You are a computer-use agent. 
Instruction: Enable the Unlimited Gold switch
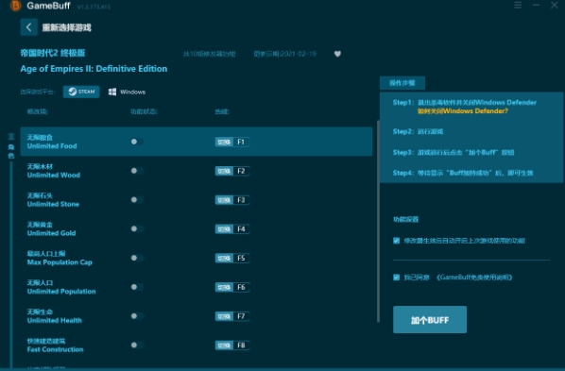pyautogui.click(x=137, y=229)
